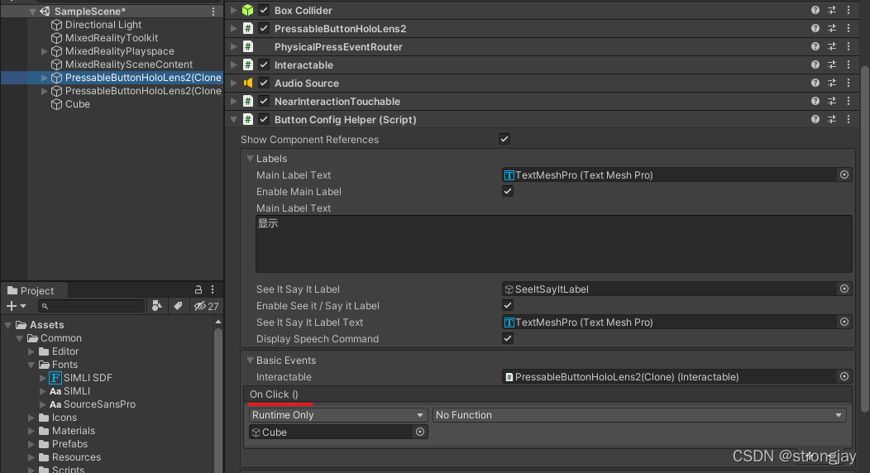Open Button Config Helper options menu
This screenshot has height=473, width=870.
848,119
